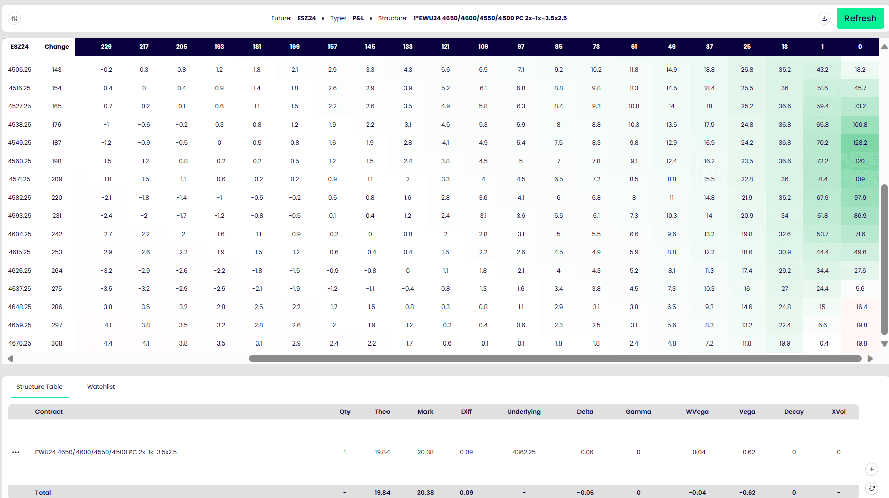Open the sliders settings icon
The height and width of the screenshot is (498, 889).
(14, 18)
